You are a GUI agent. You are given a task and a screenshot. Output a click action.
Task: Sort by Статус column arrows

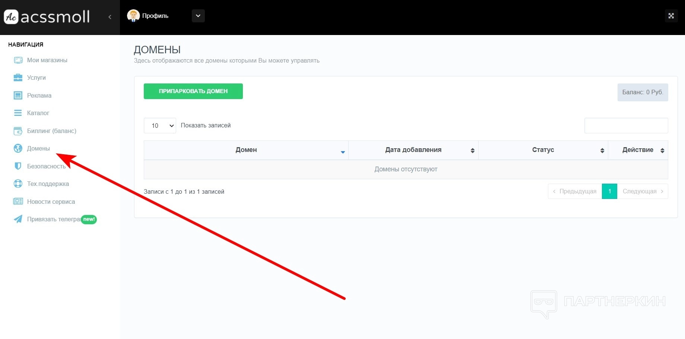pos(602,151)
